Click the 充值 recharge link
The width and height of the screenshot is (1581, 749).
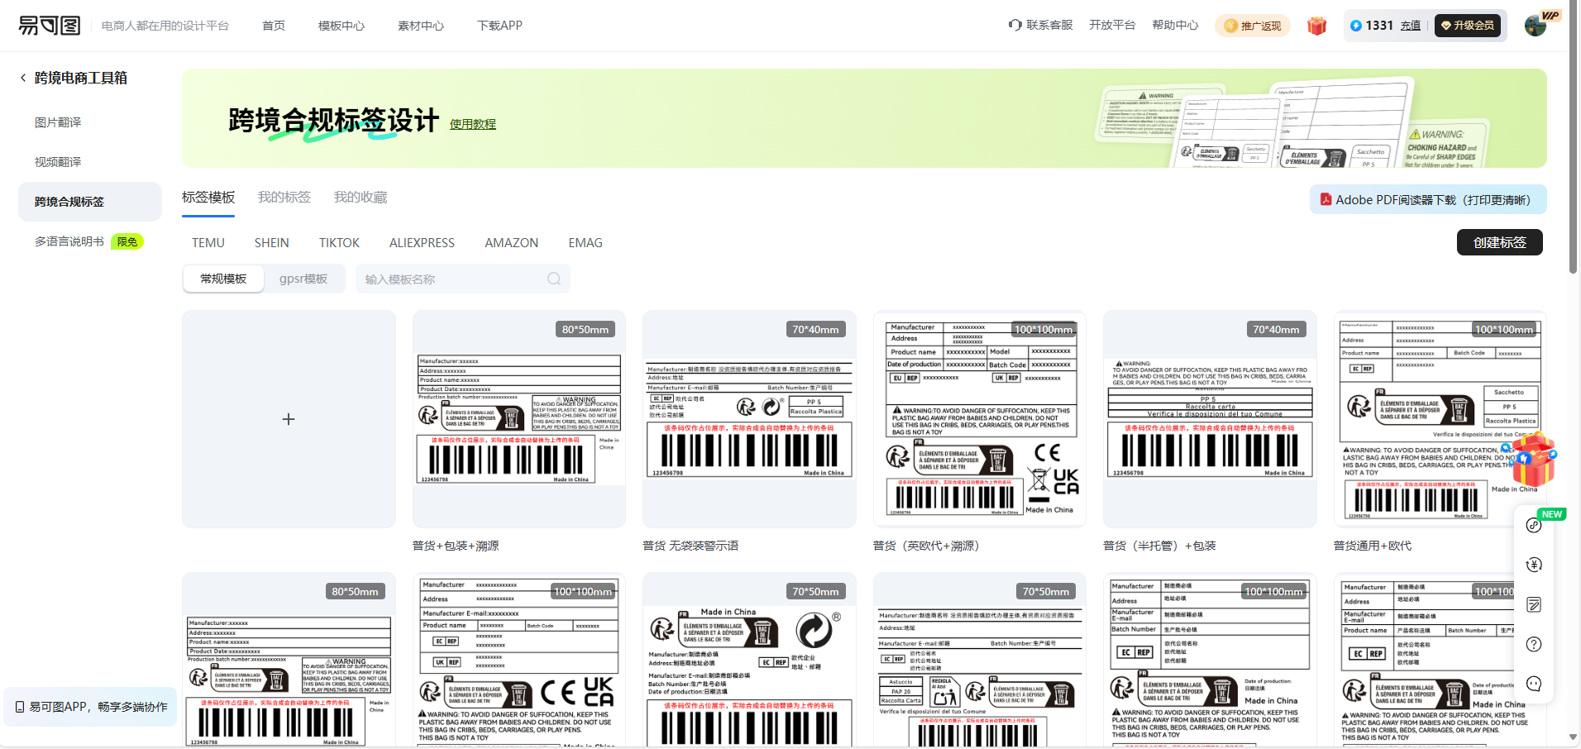1411,26
